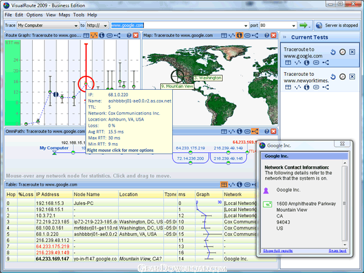This screenshot has width=364, height=273.
Task: Expand the My Computer trace source dropdown
Action: [76, 25]
